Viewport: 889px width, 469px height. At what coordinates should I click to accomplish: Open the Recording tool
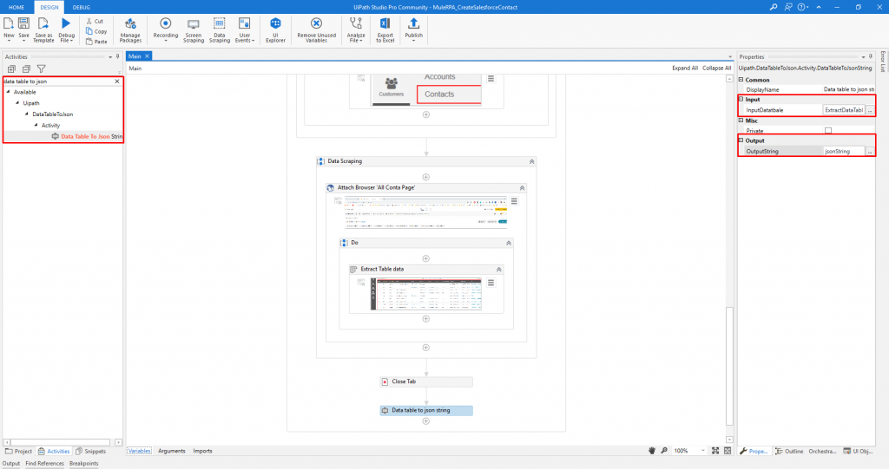tap(166, 29)
